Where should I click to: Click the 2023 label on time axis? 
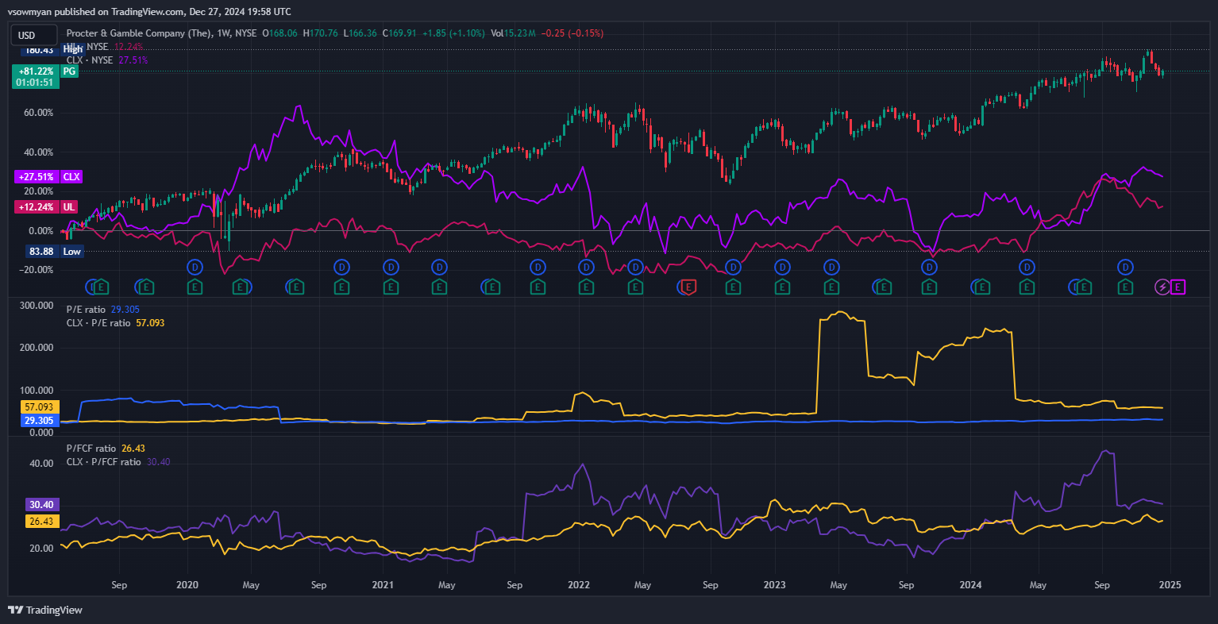(774, 585)
